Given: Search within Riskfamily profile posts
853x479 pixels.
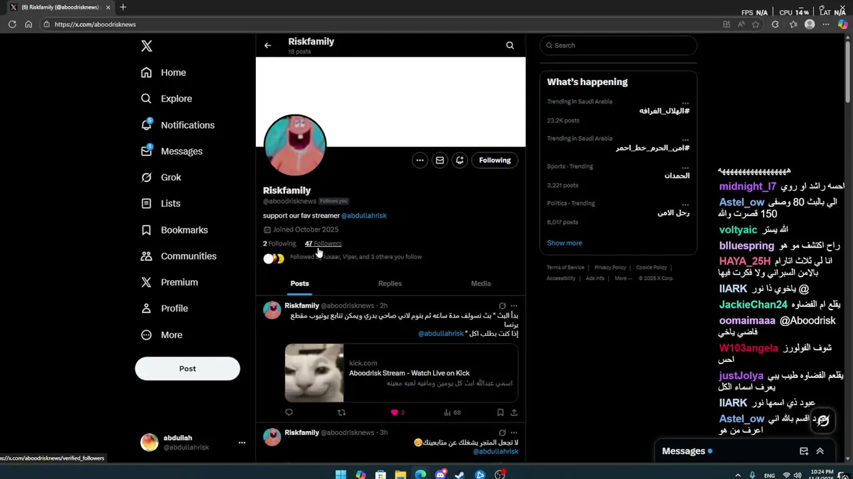Looking at the screenshot, I should click(x=510, y=45).
